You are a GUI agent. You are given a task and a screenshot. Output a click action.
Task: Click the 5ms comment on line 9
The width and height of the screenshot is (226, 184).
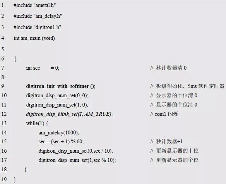[187, 86]
